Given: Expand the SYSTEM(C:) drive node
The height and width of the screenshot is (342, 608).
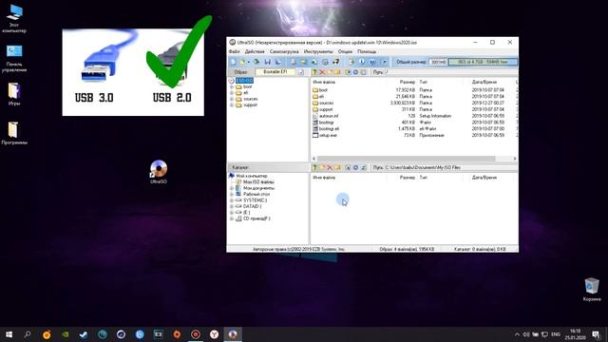Looking at the screenshot, I should pos(232,200).
